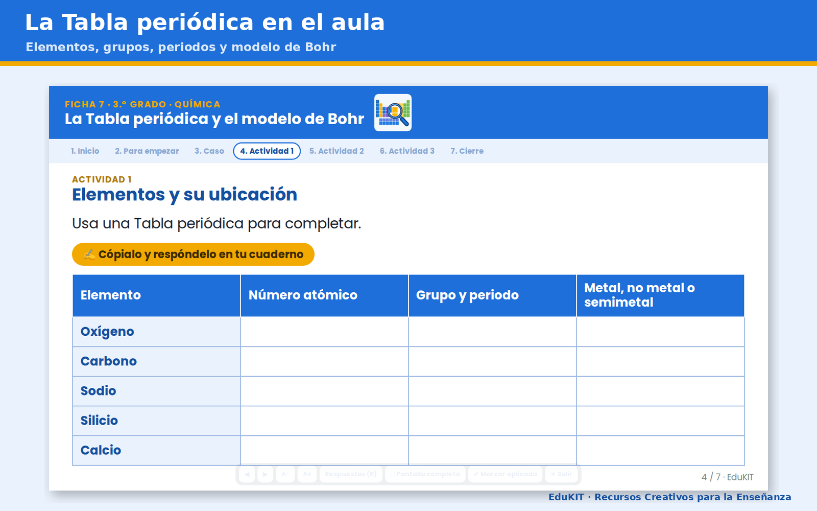817x511 pixels.
Task: Exit using the Salir button
Action: coord(561,474)
